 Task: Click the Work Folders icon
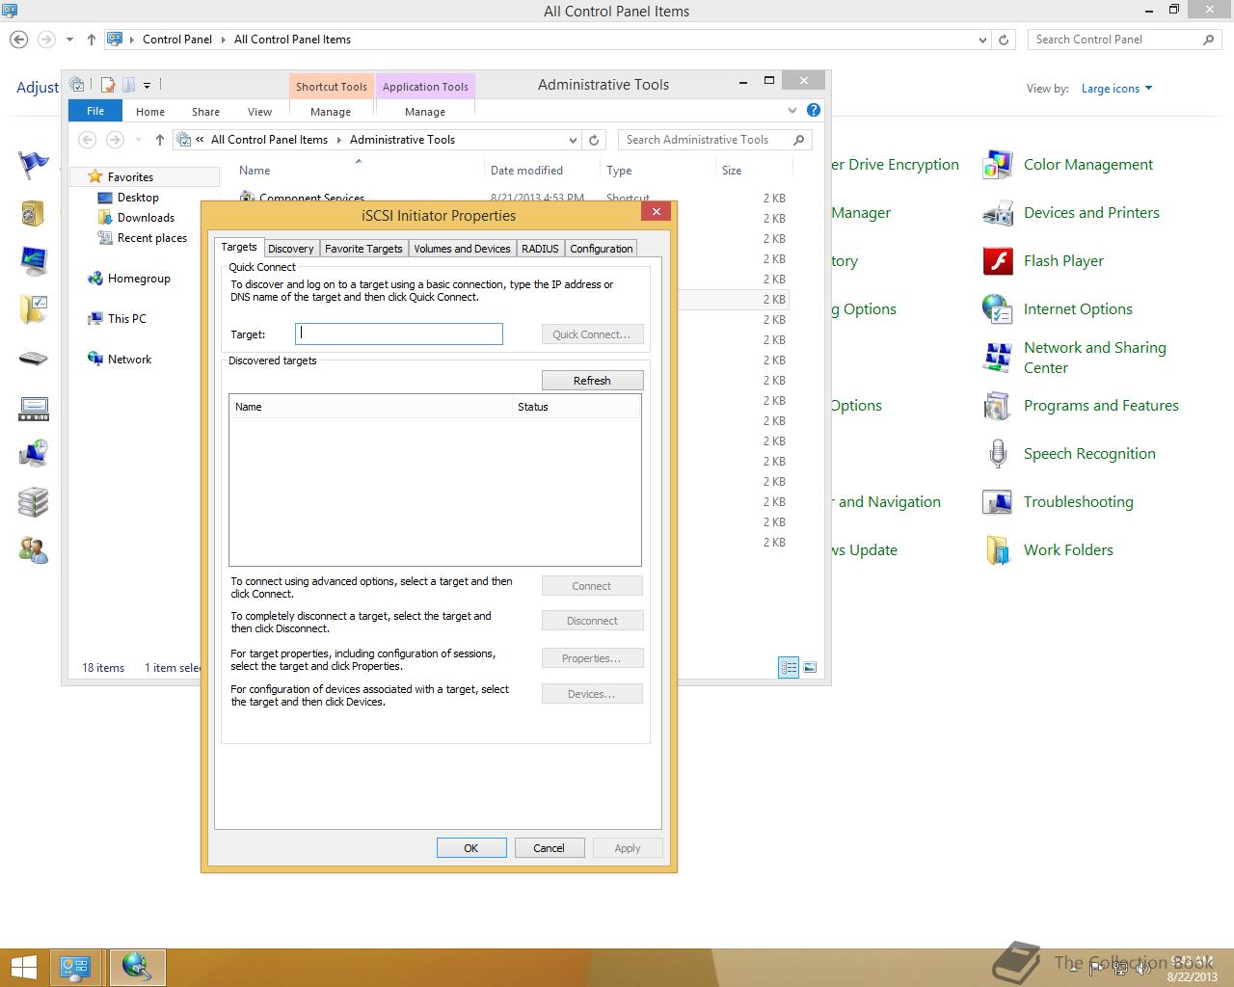coord(997,550)
